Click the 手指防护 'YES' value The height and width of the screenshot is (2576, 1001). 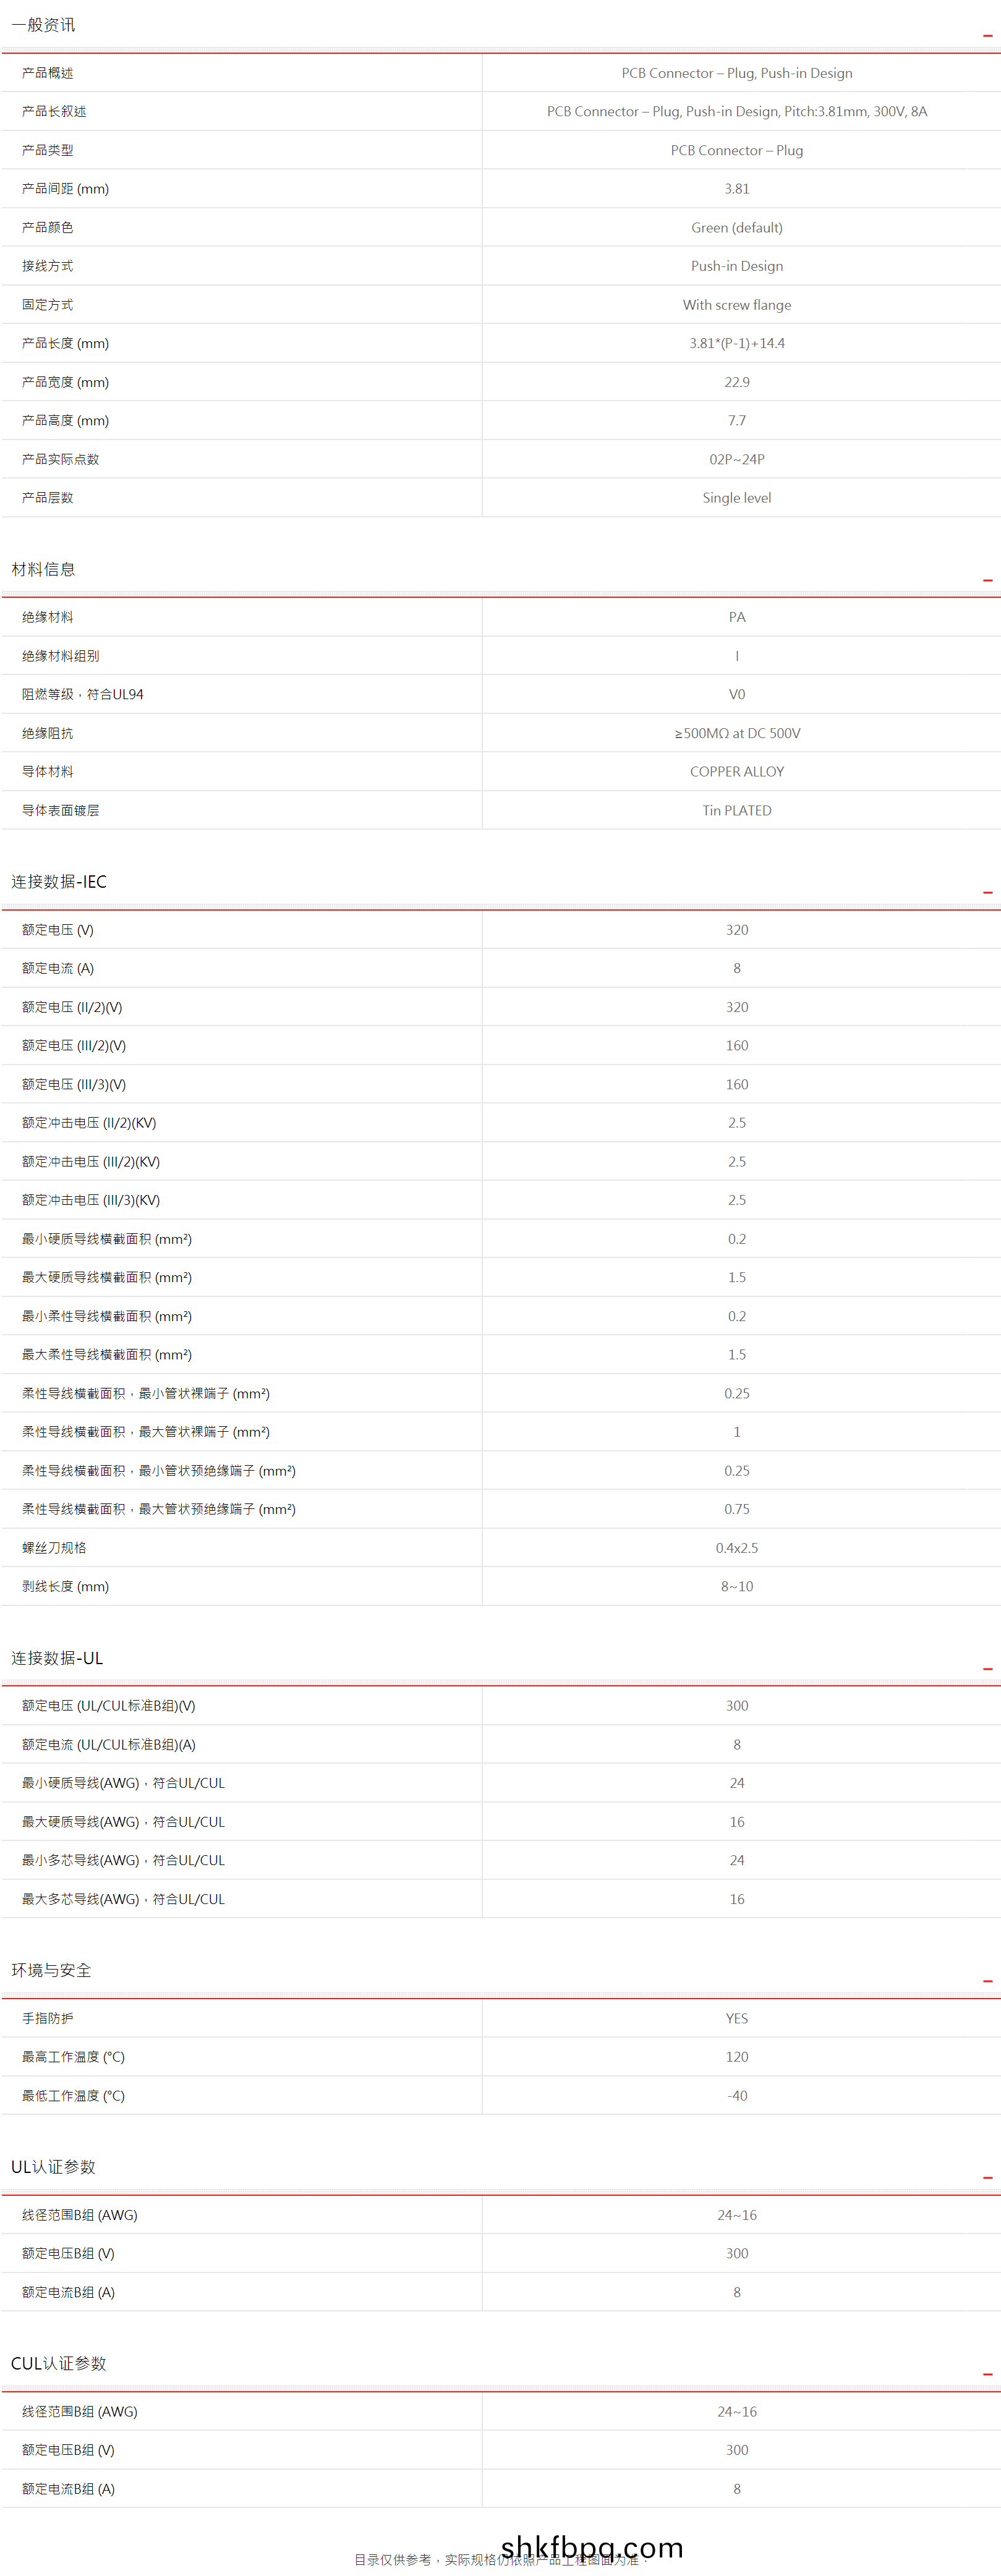736,2019
